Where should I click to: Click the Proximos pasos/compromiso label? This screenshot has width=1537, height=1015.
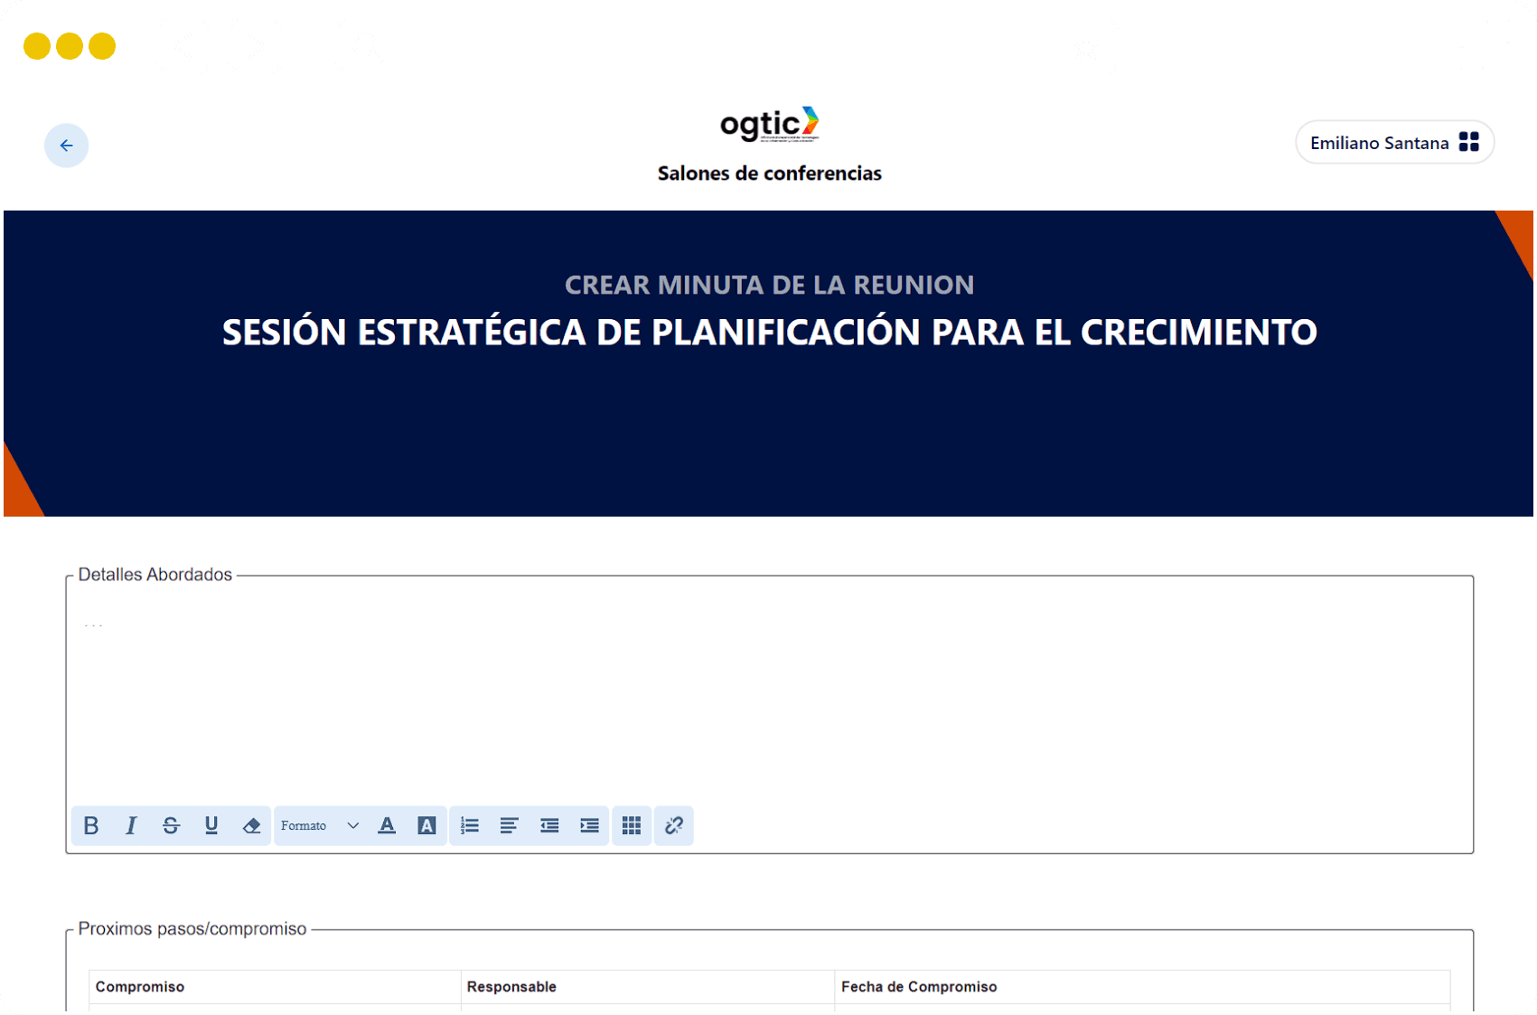pos(192,929)
